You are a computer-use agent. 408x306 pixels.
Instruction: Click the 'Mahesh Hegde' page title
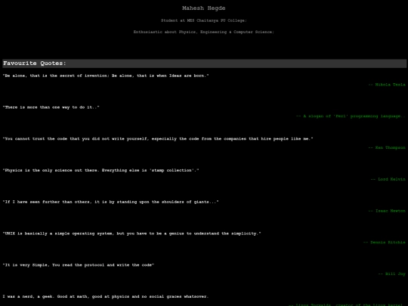203,8
